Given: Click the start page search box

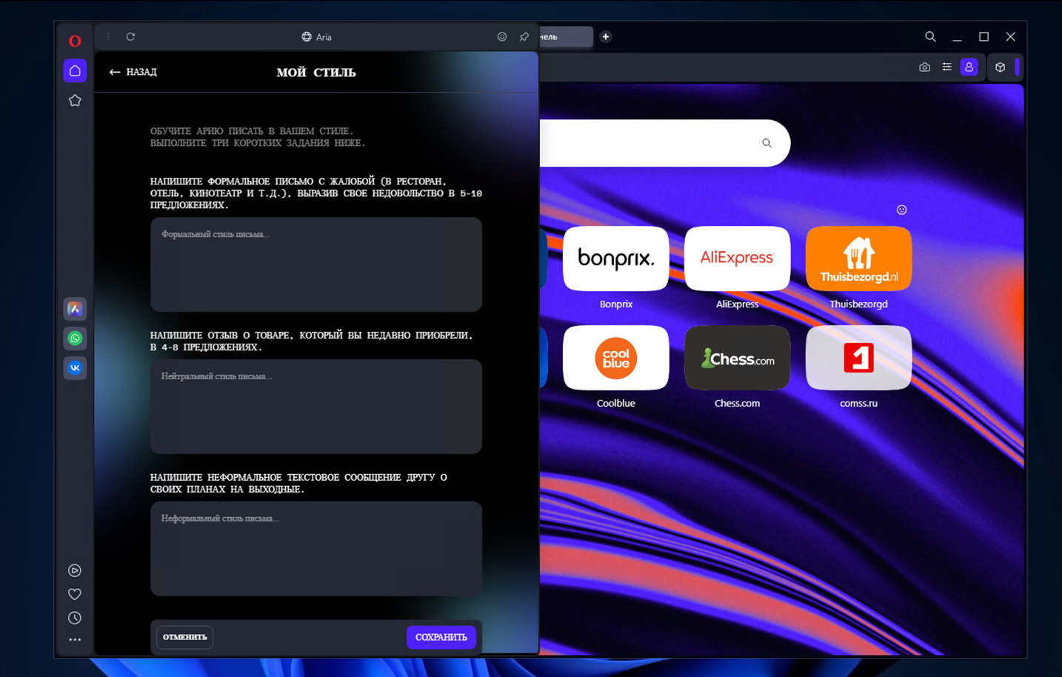Looking at the screenshot, I should (x=664, y=143).
